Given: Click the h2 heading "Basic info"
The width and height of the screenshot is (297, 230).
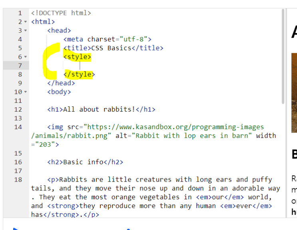Looking at the screenshot, I should [x=83, y=162].
